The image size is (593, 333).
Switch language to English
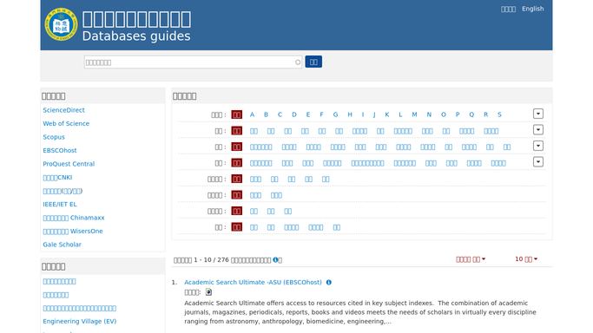(x=532, y=9)
